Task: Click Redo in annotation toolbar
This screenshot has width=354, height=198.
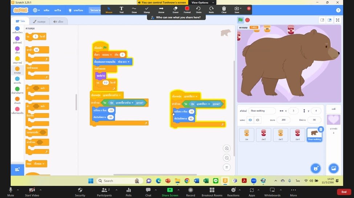Action: 211,10
